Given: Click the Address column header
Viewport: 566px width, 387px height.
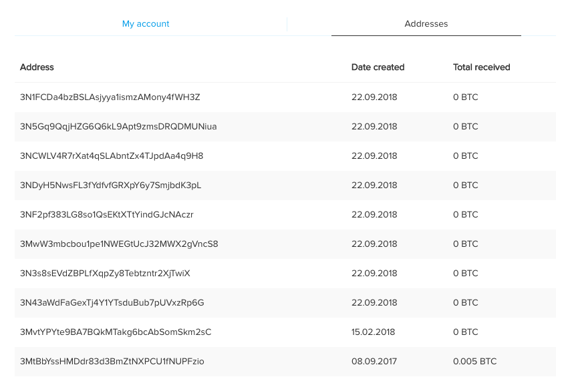Looking at the screenshot, I should (37, 67).
